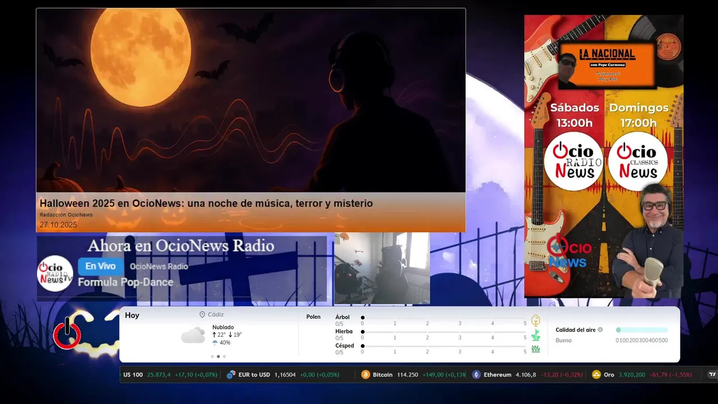Select the middle weather carousel dot

[x=218, y=356]
